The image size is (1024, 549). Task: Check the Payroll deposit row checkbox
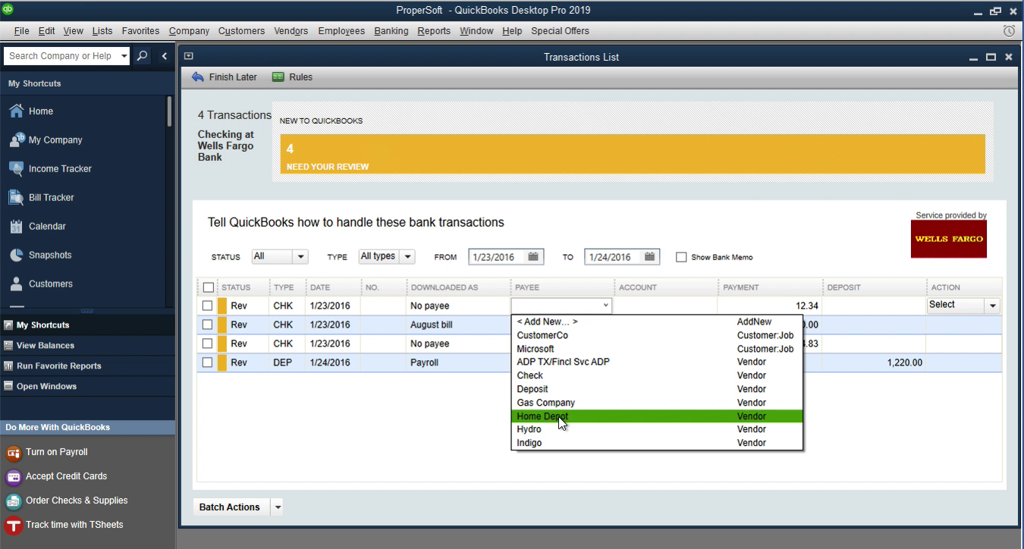click(x=208, y=362)
